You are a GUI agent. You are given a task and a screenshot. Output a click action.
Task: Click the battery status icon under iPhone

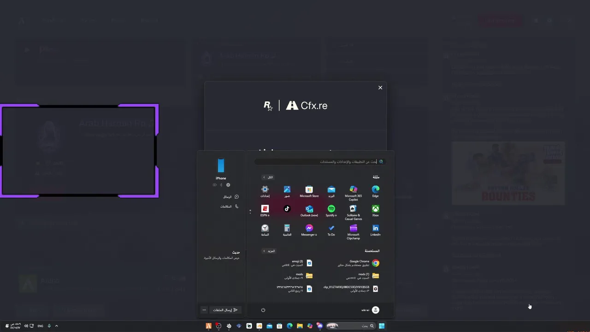[214, 185]
